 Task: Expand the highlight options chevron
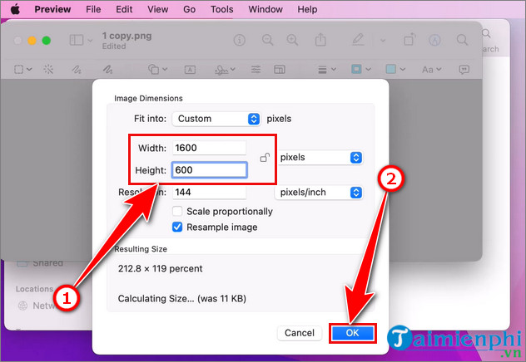tap(383, 41)
